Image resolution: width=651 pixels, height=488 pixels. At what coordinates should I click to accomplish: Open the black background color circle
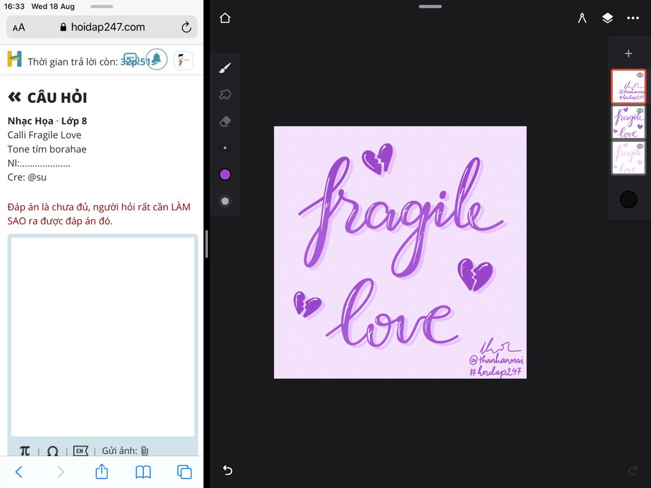[x=629, y=200]
